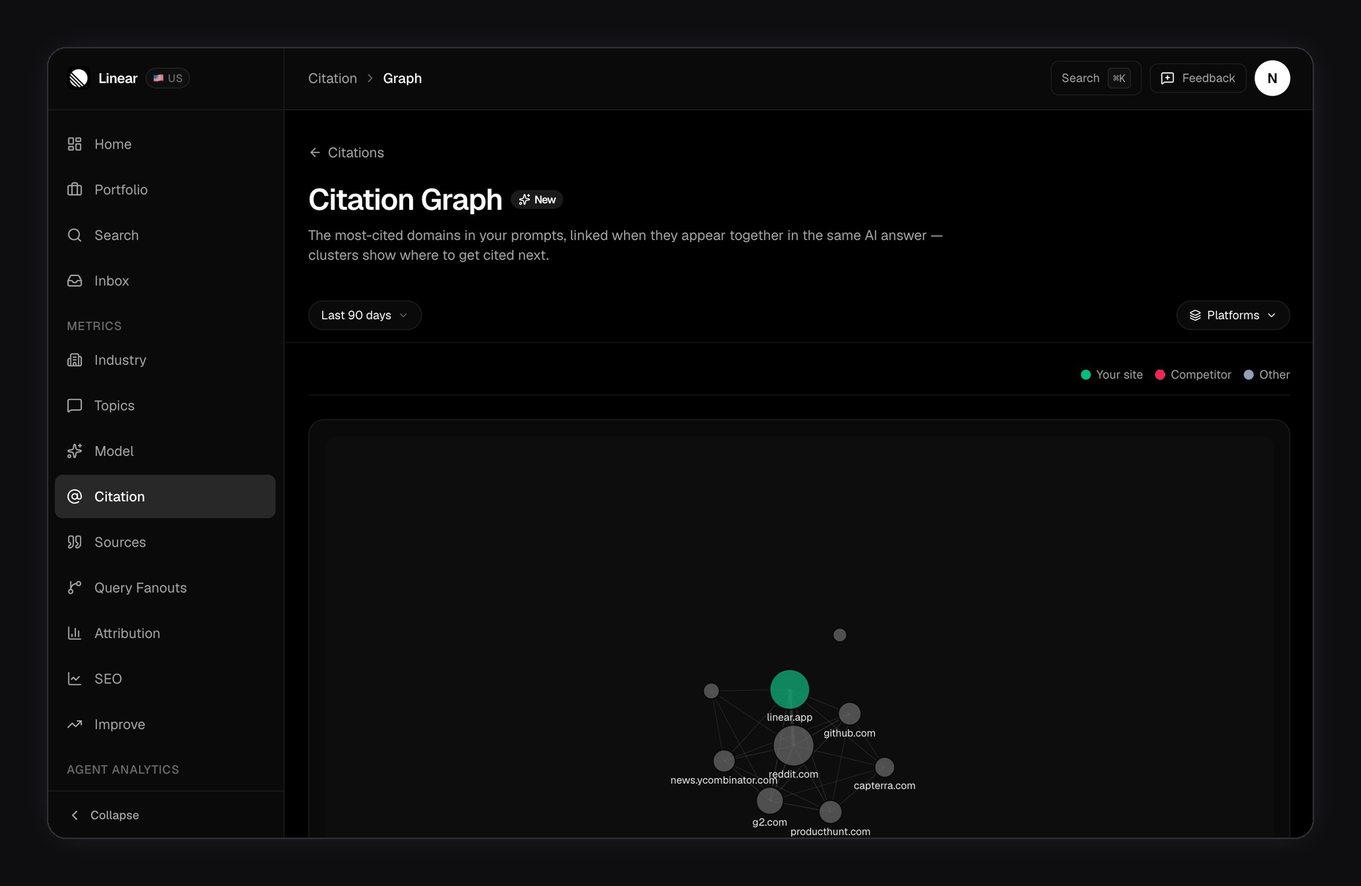Open Query Fanouts page
Screen dimensions: 1361x886
165,587
